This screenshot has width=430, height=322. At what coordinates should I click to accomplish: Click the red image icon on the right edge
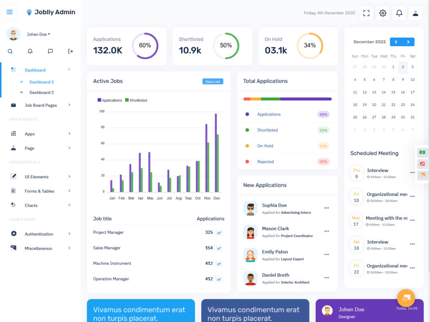click(422, 164)
